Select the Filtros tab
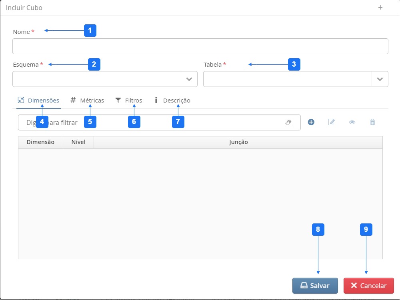Image resolution: width=400 pixels, height=300 pixels. click(129, 101)
